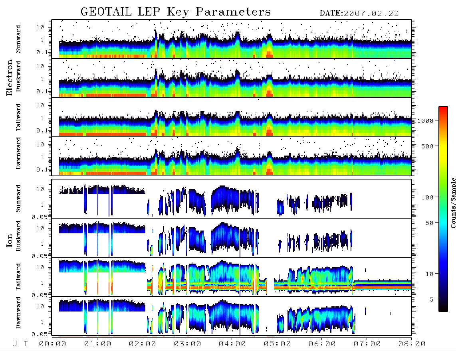Click the Electron Sunward panel label

click(18, 39)
